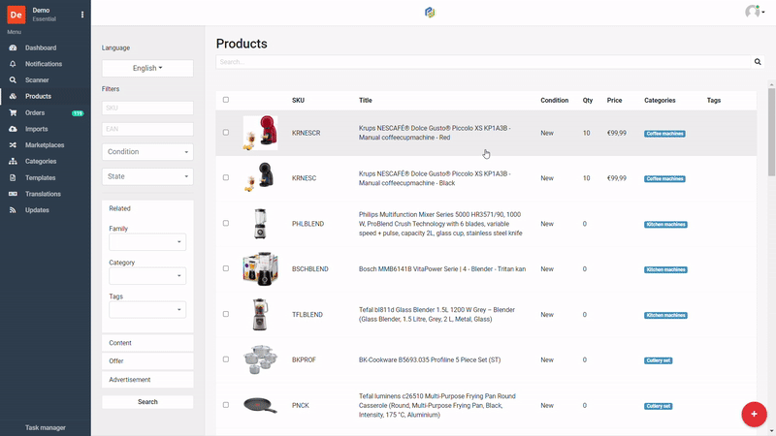Image resolution: width=776 pixels, height=436 pixels.
Task: Click the Imports cloud icon
Action: click(13, 129)
